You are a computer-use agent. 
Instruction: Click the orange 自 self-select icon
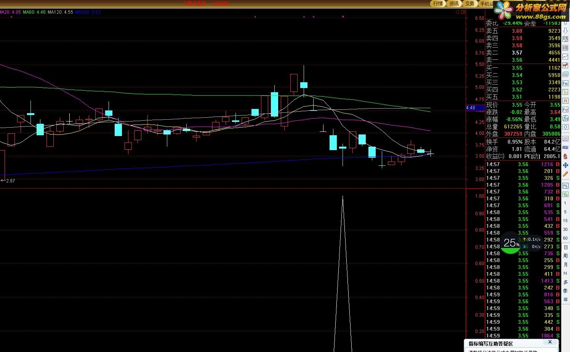click(x=565, y=100)
